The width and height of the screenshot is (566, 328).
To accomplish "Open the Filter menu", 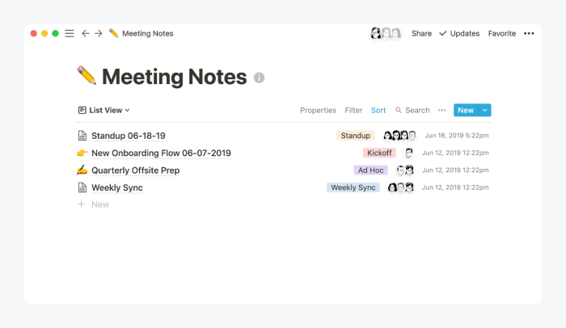I will pyautogui.click(x=353, y=110).
